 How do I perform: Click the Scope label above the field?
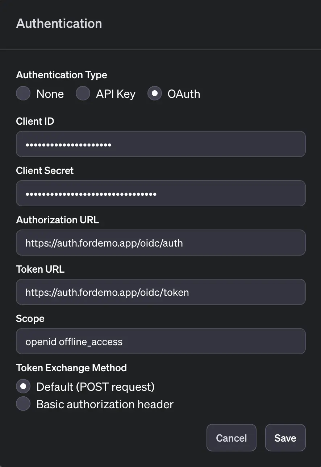coord(30,318)
